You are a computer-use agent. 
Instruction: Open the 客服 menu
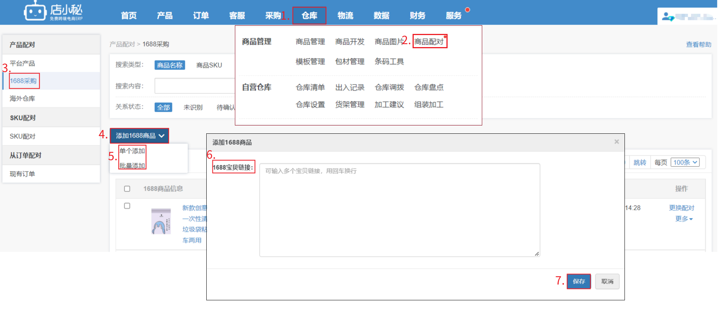237,15
